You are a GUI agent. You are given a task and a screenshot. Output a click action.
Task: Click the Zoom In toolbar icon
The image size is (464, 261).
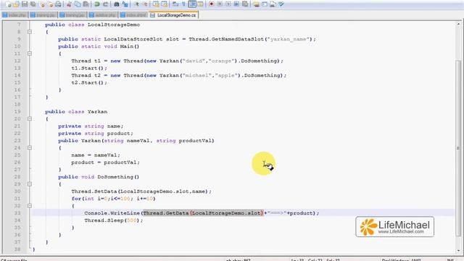click(x=136, y=4)
